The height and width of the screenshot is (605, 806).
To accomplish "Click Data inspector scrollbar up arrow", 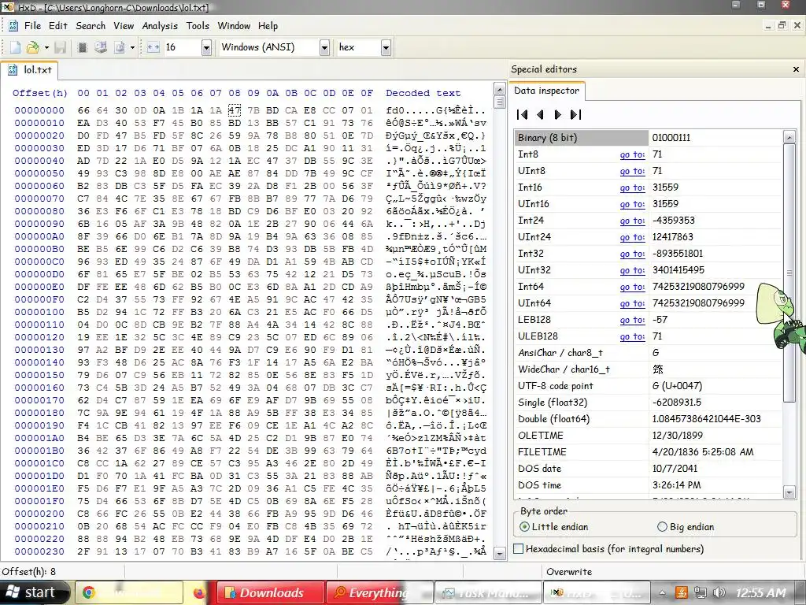I will (x=789, y=137).
